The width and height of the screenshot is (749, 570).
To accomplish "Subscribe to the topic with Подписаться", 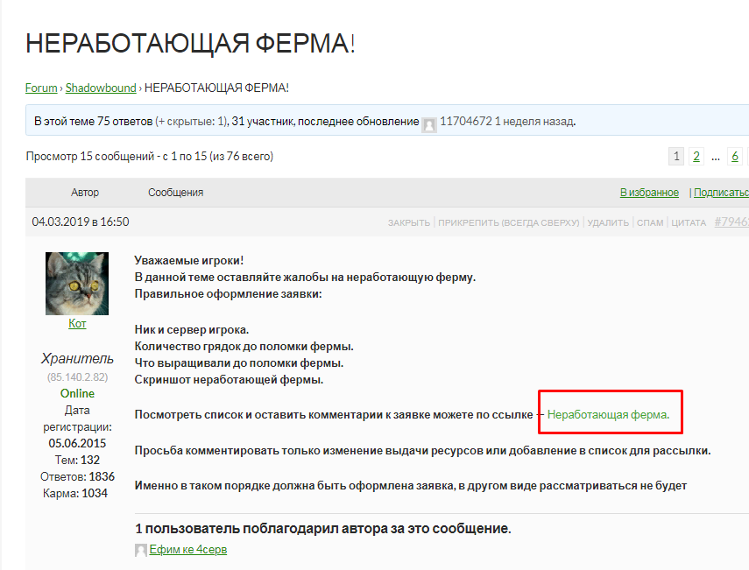I will point(721,193).
